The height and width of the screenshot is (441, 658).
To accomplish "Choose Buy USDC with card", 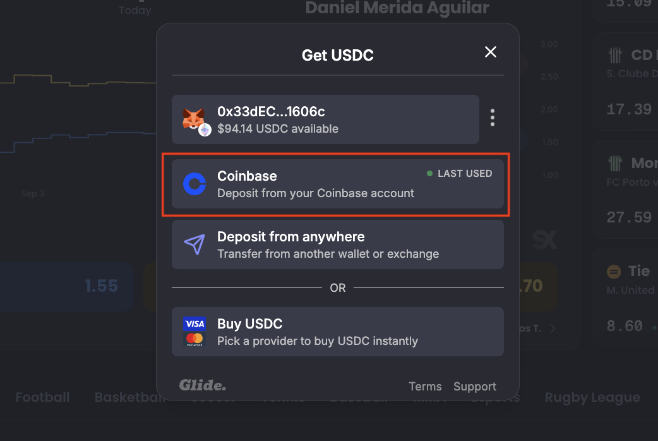I will coord(337,332).
